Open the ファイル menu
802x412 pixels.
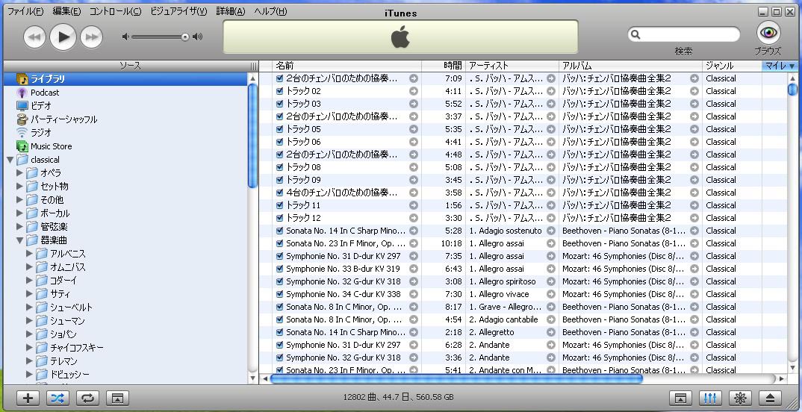tap(25, 11)
